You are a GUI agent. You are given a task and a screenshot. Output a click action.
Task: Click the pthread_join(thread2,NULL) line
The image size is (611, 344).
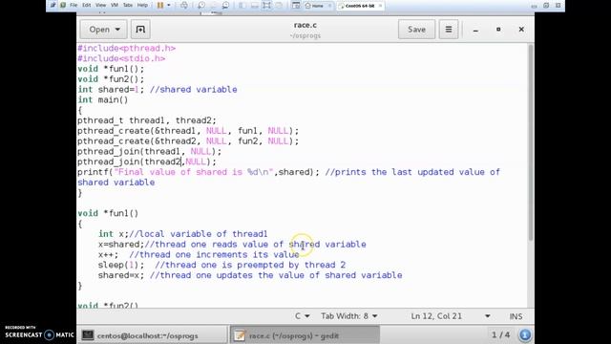[x=146, y=161]
